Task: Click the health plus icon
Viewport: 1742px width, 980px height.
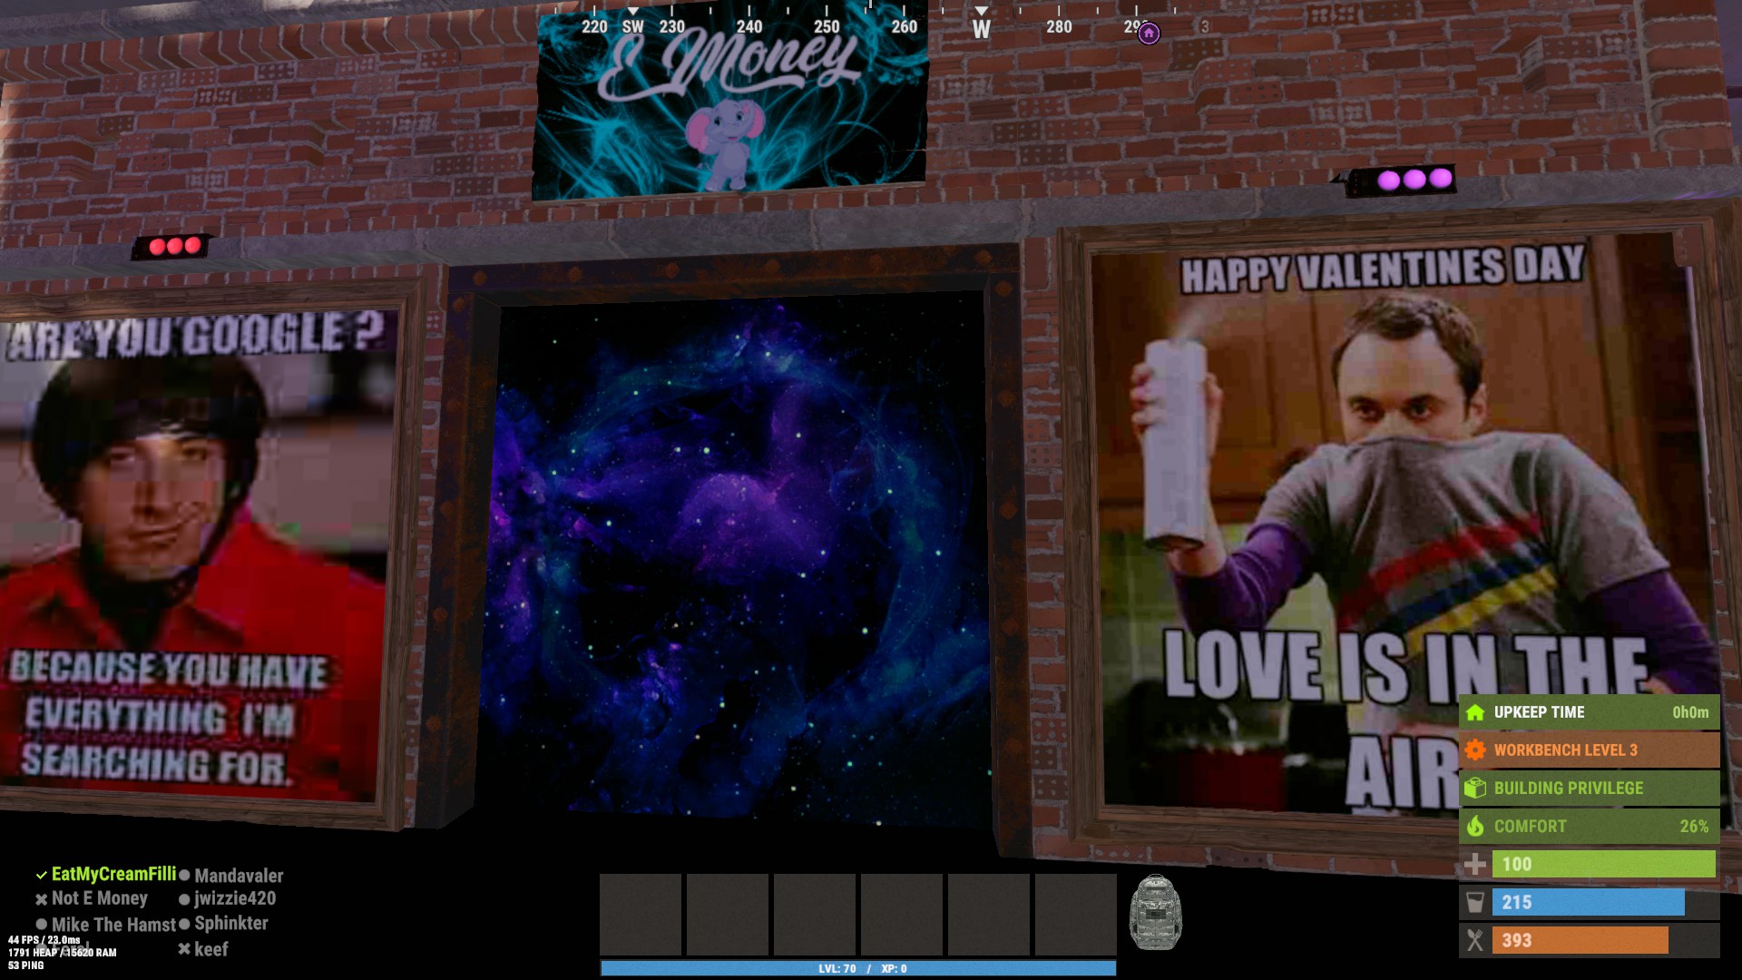Action: 1475,864
